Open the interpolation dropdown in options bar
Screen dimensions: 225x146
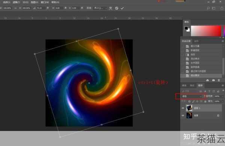(100, 8)
